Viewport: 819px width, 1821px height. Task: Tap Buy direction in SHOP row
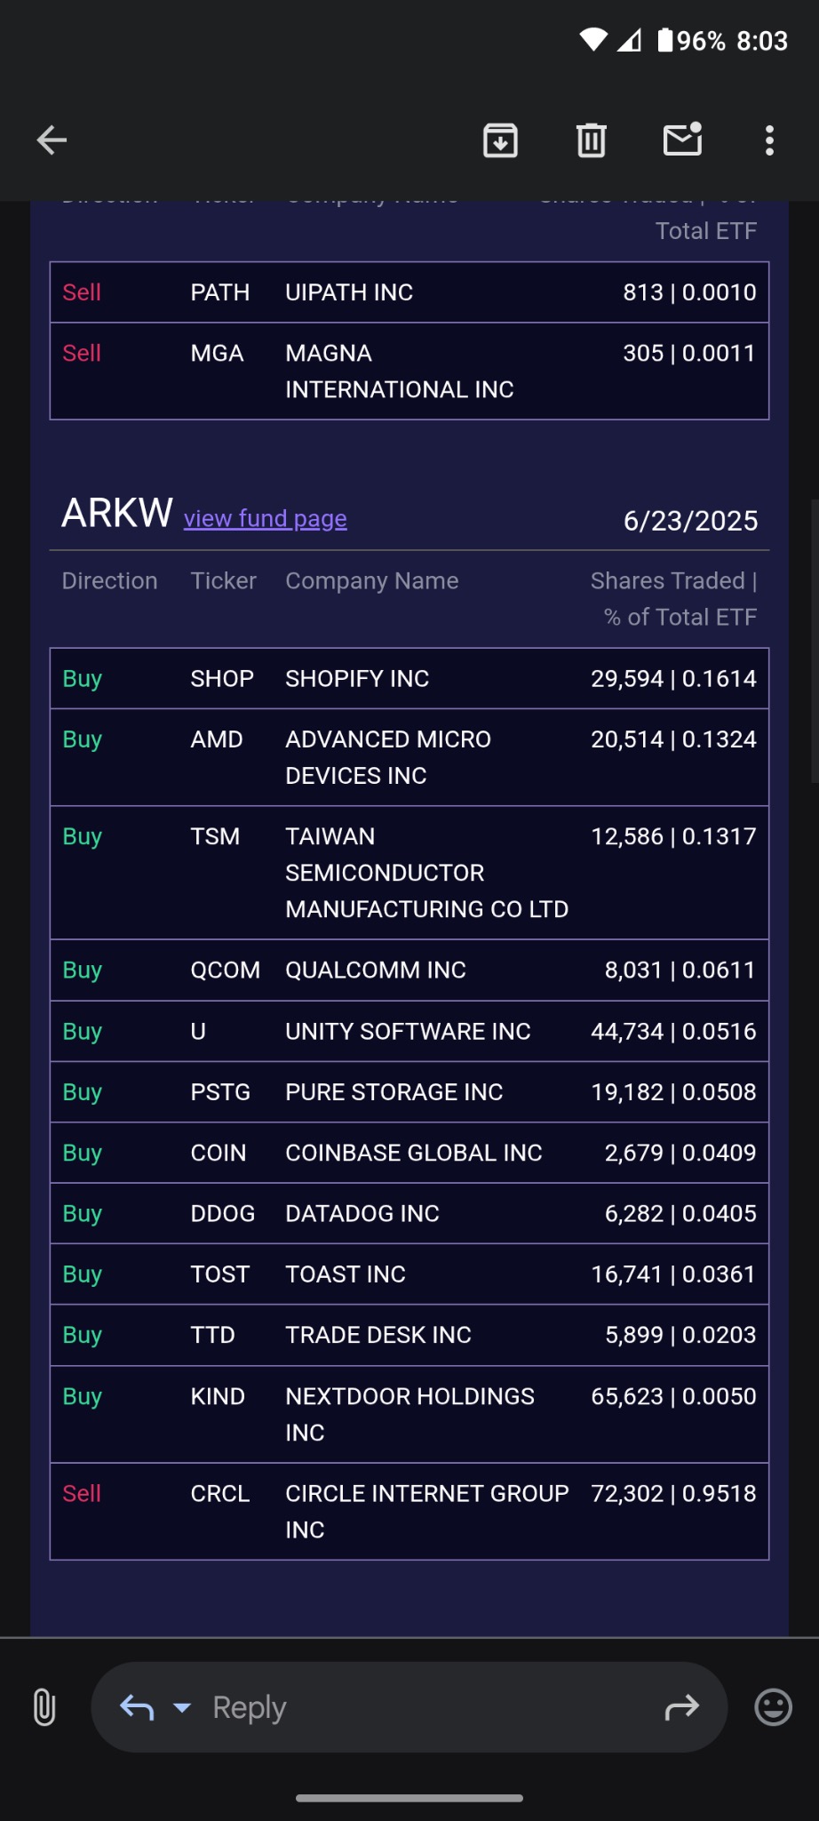pos(83,679)
